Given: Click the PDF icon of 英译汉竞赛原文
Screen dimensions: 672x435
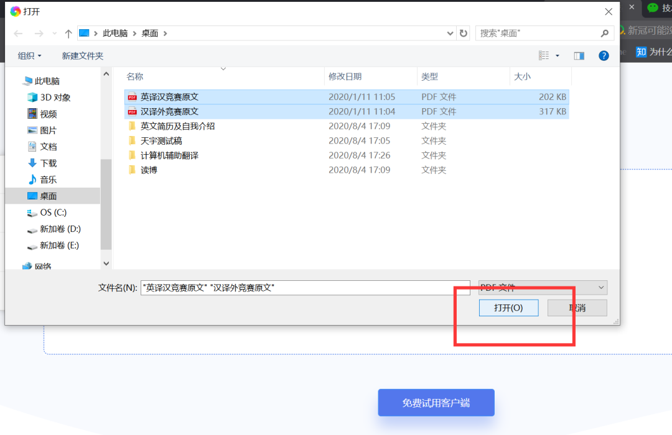Looking at the screenshot, I should [x=132, y=97].
